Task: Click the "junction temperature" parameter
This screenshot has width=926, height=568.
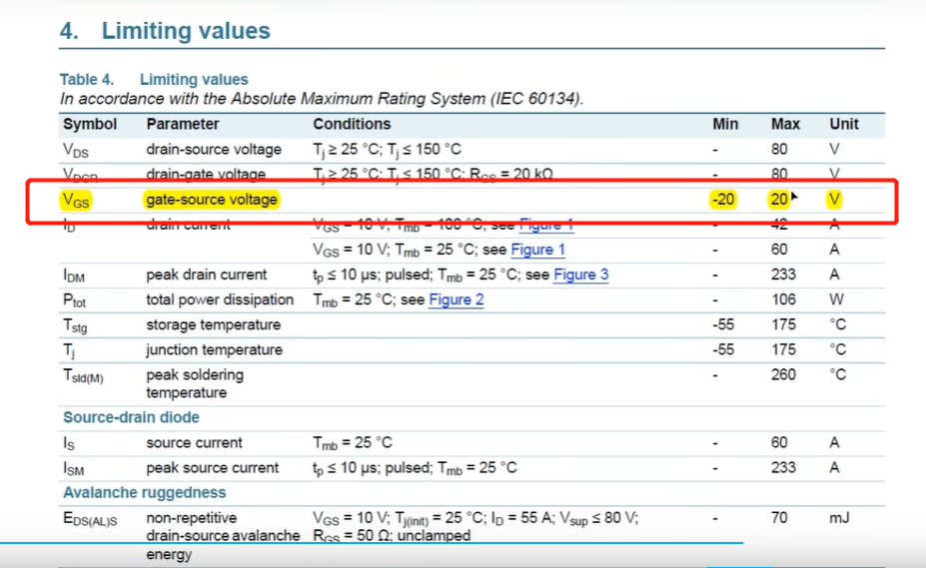Action: [x=215, y=350]
